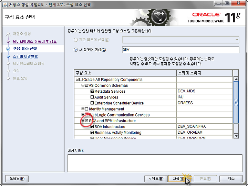Select the DEV_ORABAM schema owner cell
Image resolution: width=248 pixels, height=186 pixels.
pyautogui.click(x=205, y=132)
